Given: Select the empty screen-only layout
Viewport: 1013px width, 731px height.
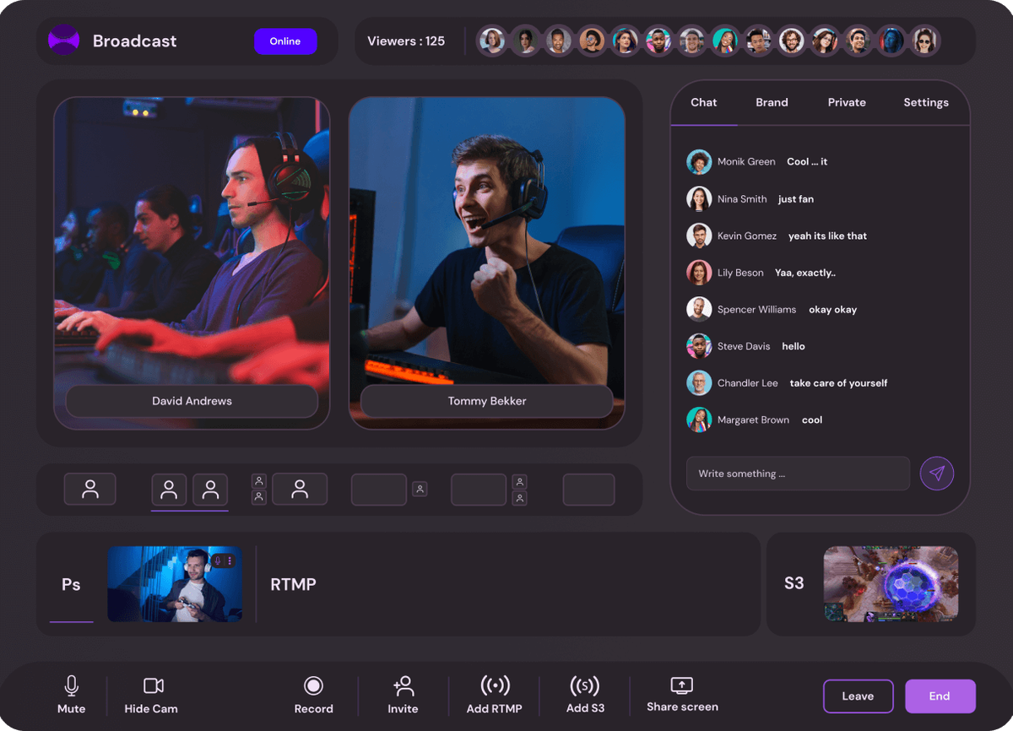Looking at the screenshot, I should tap(588, 490).
